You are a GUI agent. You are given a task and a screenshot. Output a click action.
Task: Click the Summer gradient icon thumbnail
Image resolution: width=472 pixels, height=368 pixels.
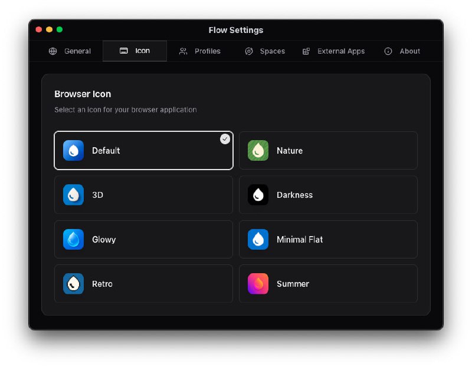coord(257,284)
